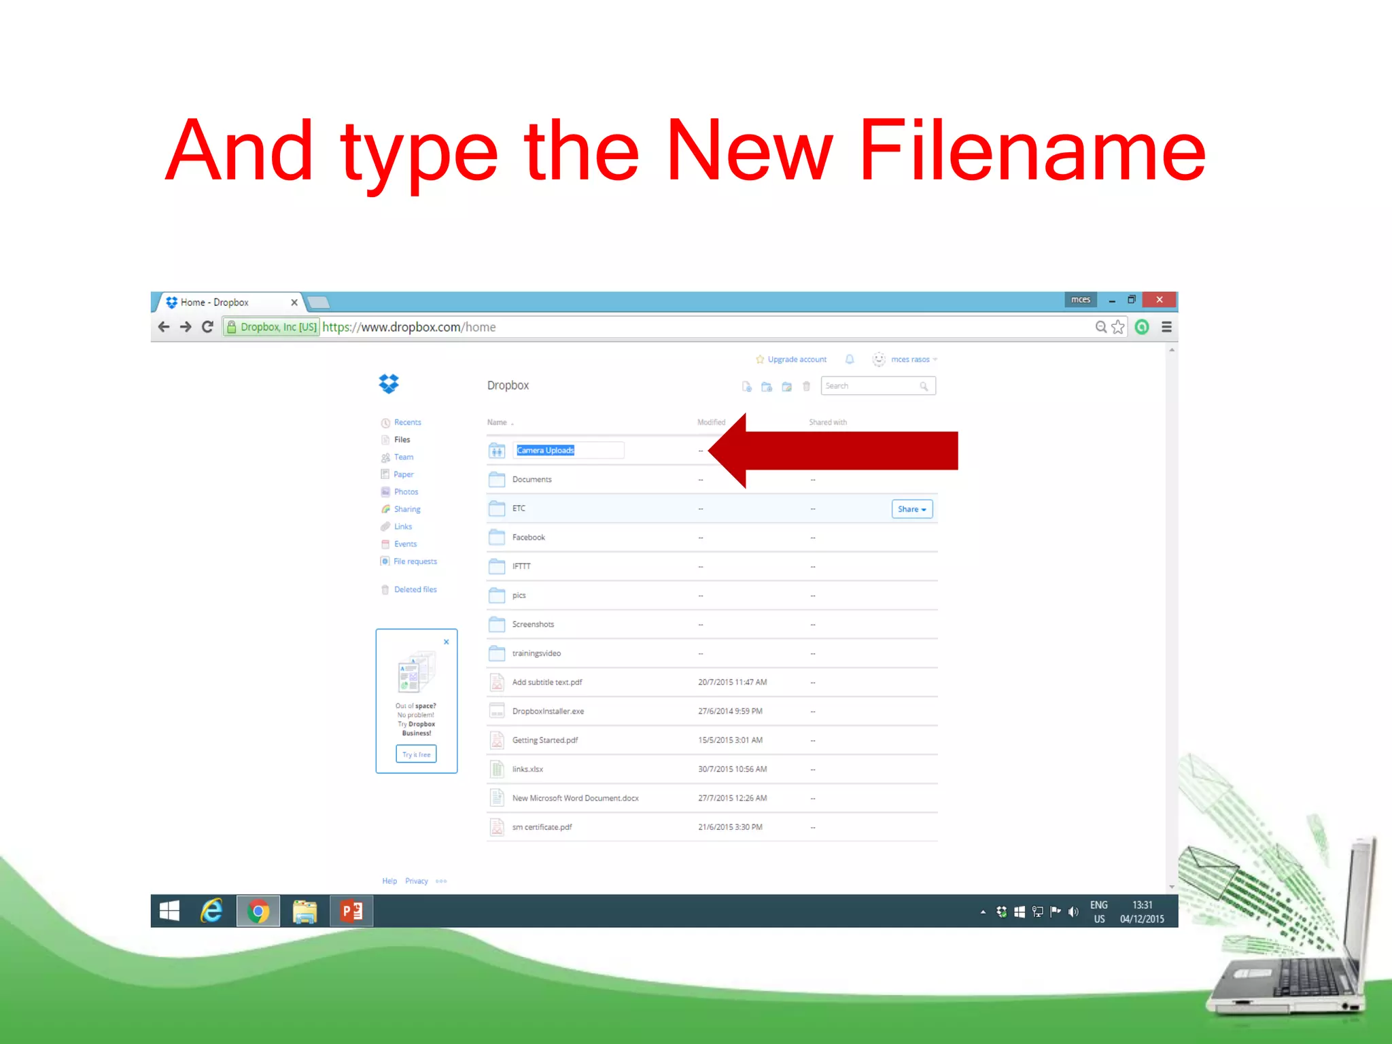The image size is (1392, 1044).
Task: Click the links.xlsx spreadsheet icon
Action: tap(497, 769)
